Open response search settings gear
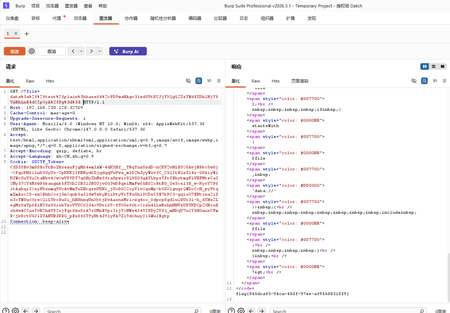This screenshot has width=450, height=313. tap(241, 311)
